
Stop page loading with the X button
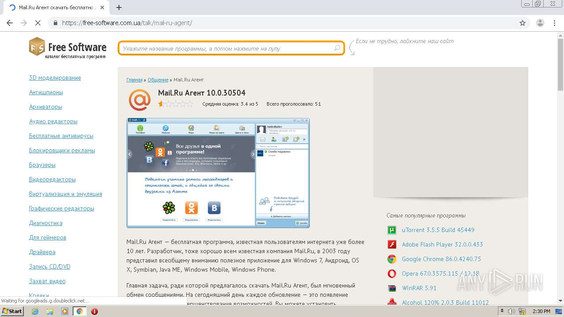[38, 23]
